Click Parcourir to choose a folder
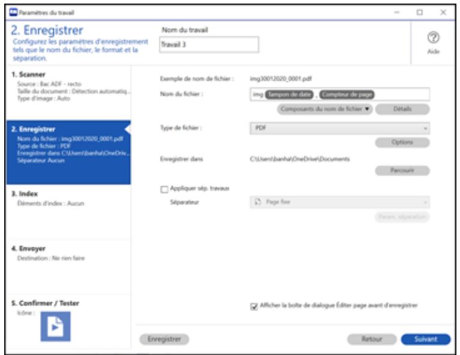This screenshot has width=460, height=355. 402,171
